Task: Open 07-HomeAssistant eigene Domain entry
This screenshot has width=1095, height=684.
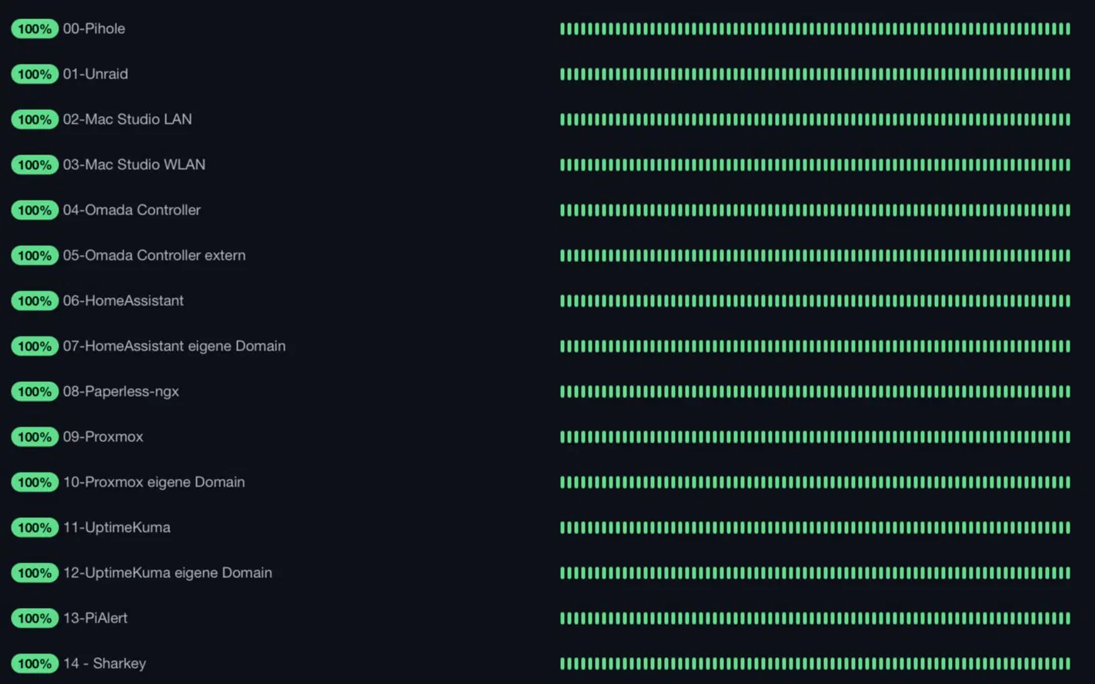Action: pos(174,347)
